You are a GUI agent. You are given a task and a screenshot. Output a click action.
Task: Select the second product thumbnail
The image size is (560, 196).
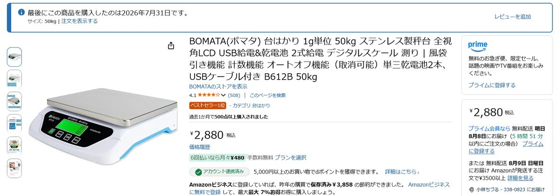14,79
